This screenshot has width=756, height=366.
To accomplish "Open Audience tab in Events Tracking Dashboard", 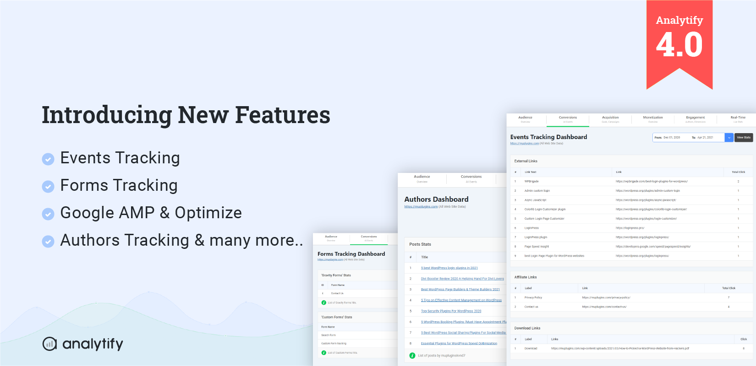I will 526,119.
